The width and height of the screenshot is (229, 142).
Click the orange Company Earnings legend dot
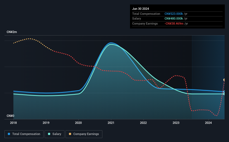pyautogui.click(x=70, y=134)
